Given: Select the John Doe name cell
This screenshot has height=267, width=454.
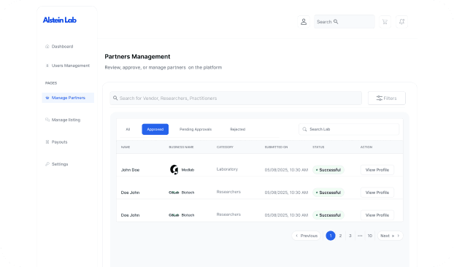Looking at the screenshot, I should [x=130, y=170].
